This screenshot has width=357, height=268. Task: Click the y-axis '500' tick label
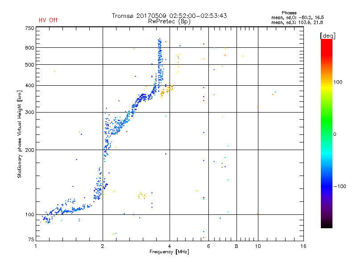(29, 65)
